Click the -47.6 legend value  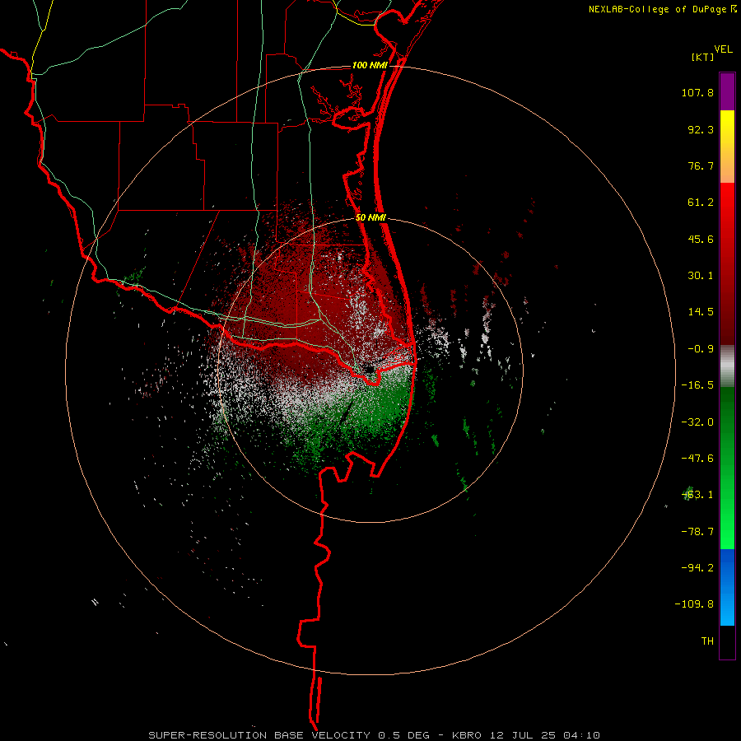tap(697, 459)
